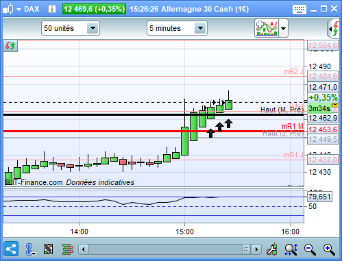Click the candlestick chart type icon in title bar

point(8,10)
